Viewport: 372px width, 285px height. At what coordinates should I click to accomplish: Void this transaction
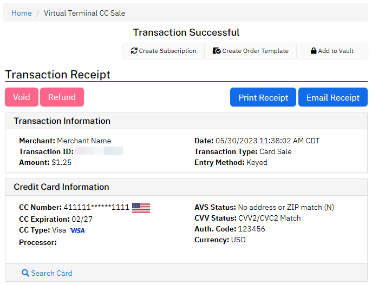(22, 97)
